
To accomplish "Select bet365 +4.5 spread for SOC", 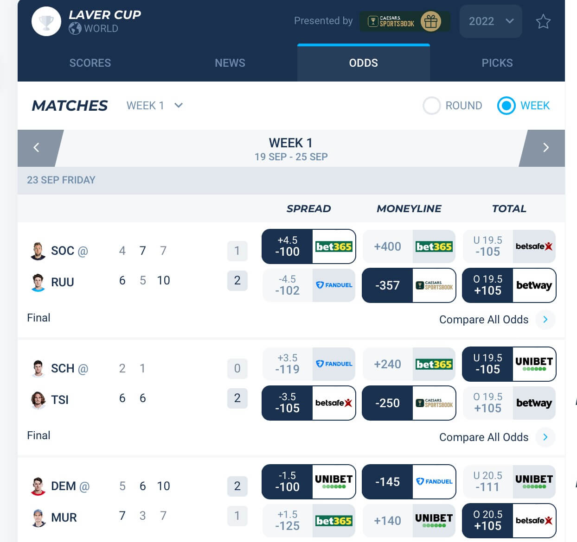I will point(309,246).
